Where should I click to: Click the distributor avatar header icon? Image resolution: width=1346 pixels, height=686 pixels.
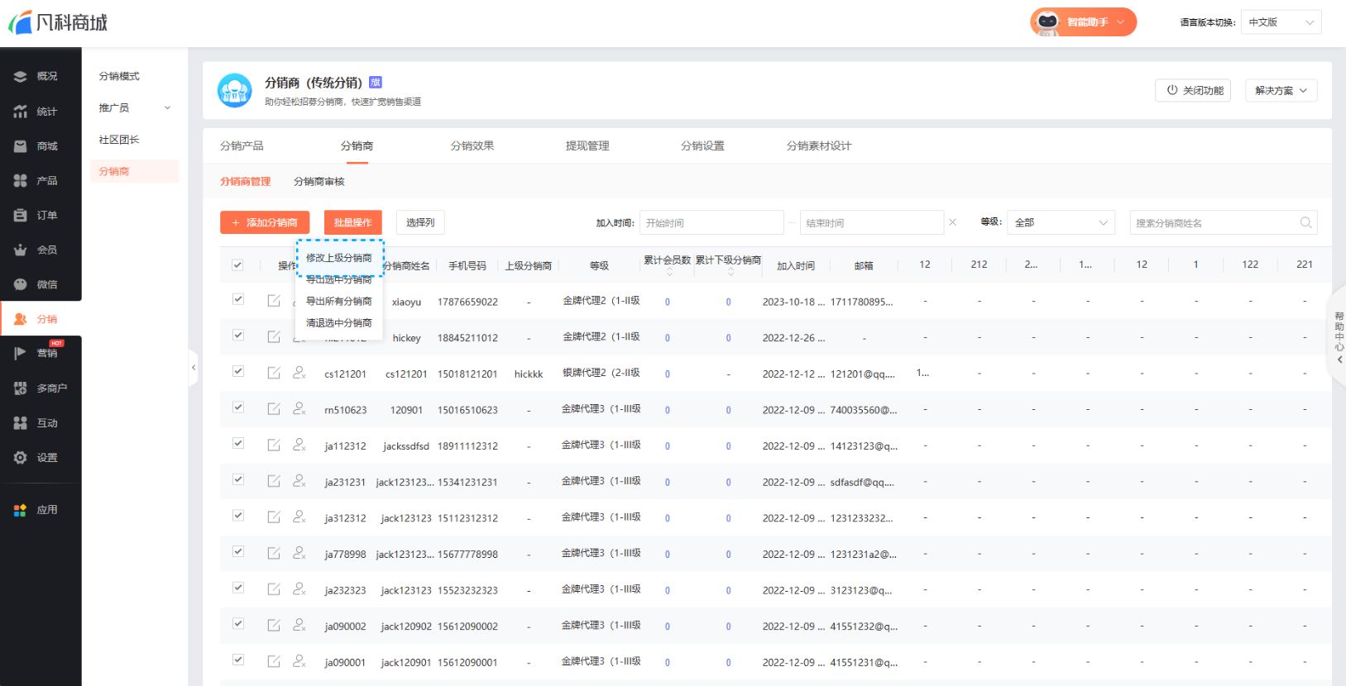click(x=234, y=90)
